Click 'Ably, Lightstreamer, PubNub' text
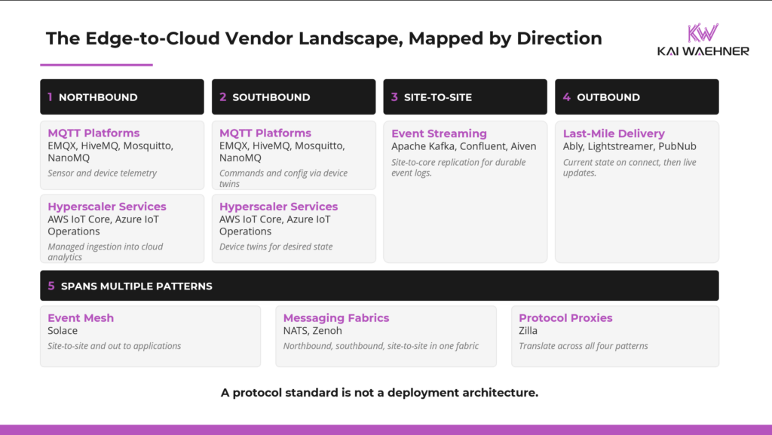This screenshot has width=772, height=435. pos(630,146)
